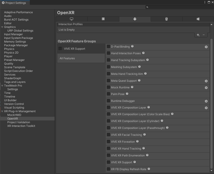Enable the VIVE XR Support feature group

(x=60, y=48)
